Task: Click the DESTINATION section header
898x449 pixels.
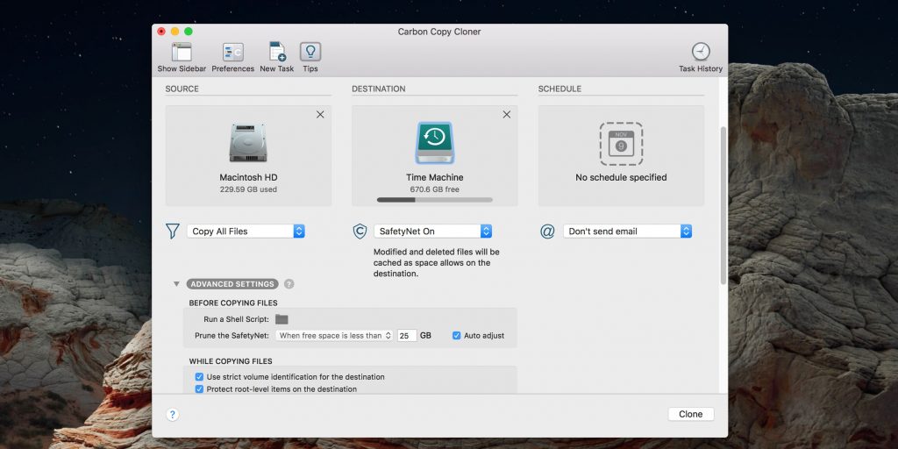Action: tap(379, 89)
